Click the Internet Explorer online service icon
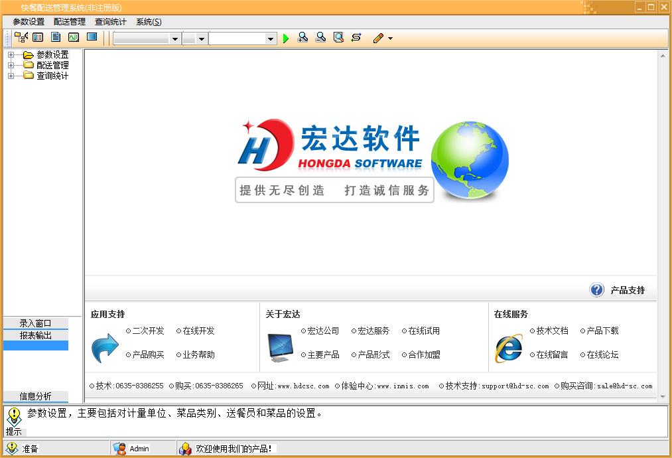This screenshot has width=672, height=458. (508, 348)
